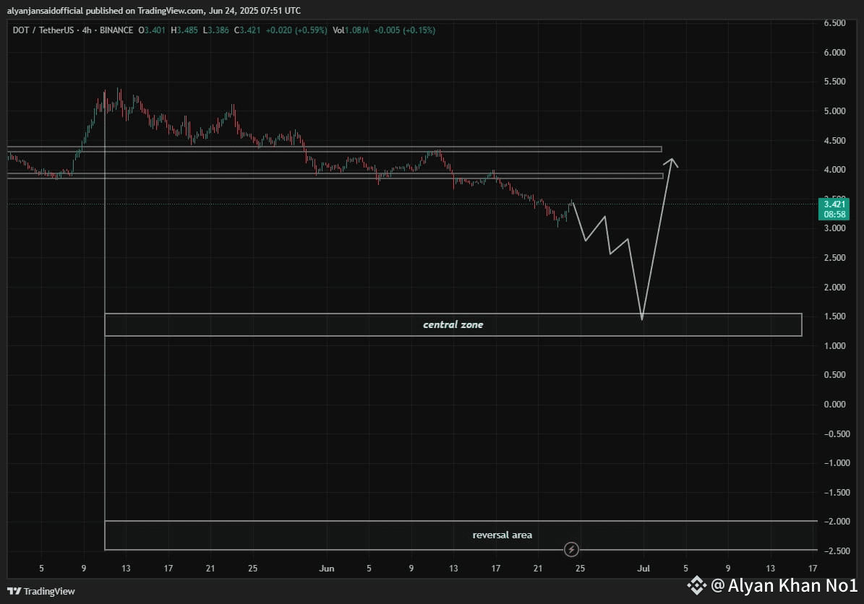
Task: Click the published on TradingView.com header text
Action: point(154,10)
